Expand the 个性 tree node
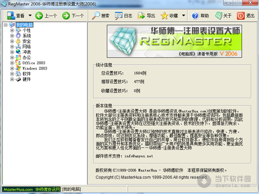 click(x=12, y=30)
